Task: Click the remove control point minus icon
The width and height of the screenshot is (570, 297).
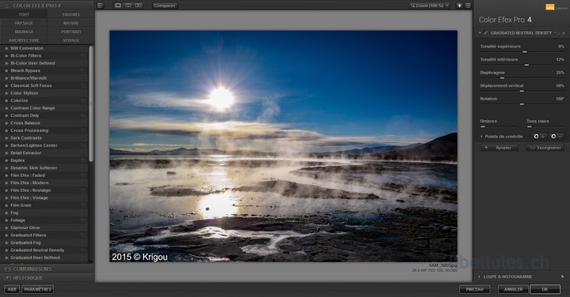Action: 557,137
